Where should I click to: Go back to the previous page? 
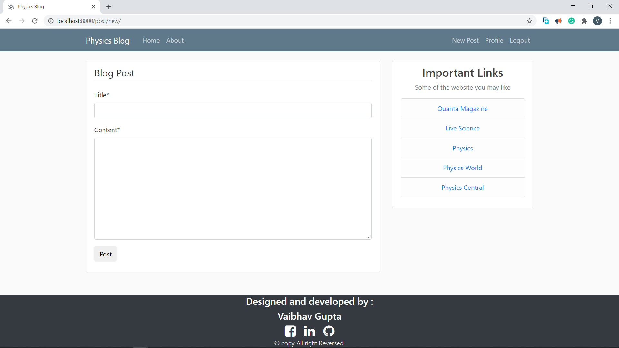[9, 21]
